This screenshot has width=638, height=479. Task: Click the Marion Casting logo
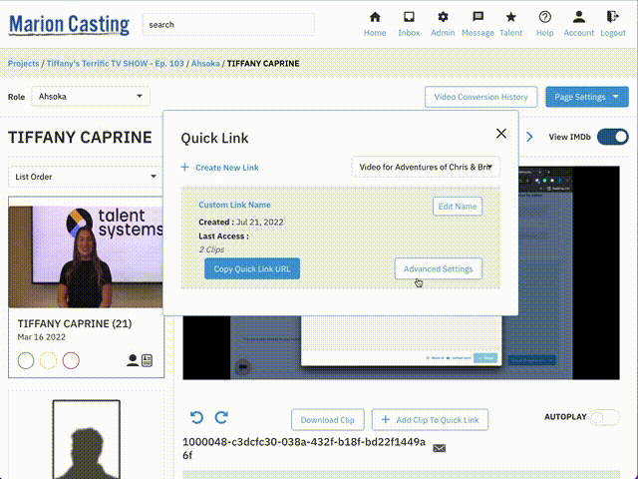(69, 24)
